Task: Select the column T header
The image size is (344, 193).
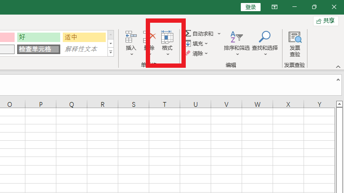Action: coord(164,104)
